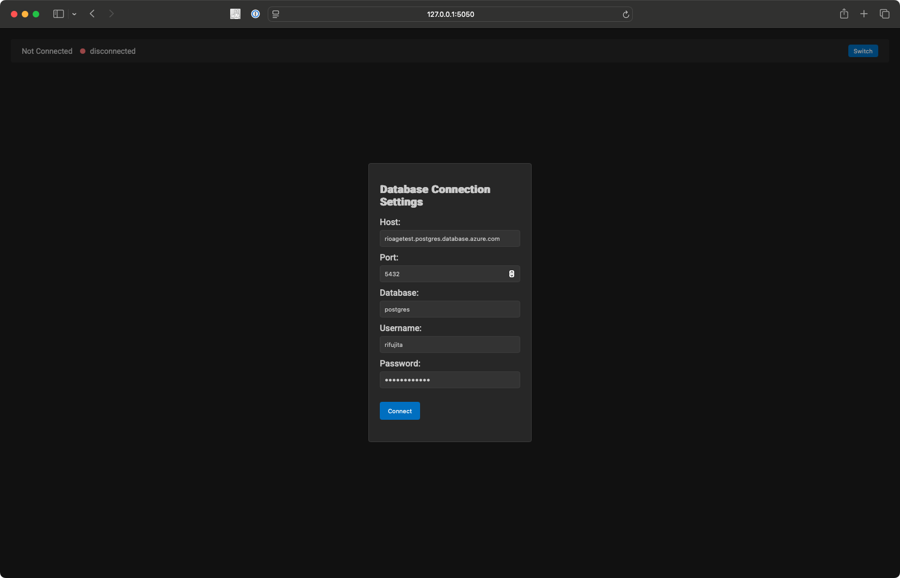Image resolution: width=900 pixels, height=578 pixels.
Task: Go back with the back arrow
Action: click(x=92, y=14)
